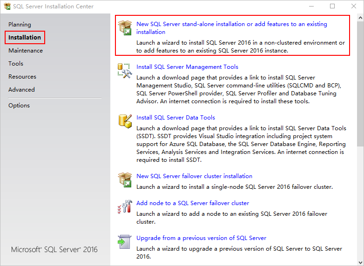Open the Planning section
364x266 pixels.
click(20, 24)
